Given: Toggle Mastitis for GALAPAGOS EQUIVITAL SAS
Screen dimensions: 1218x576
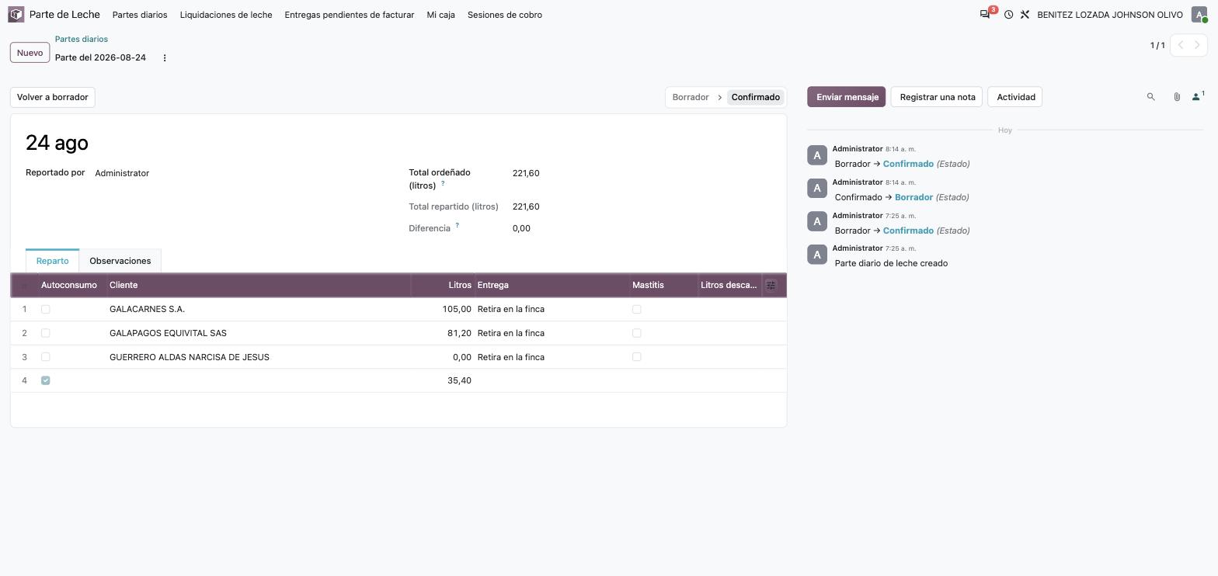Looking at the screenshot, I should coord(637,333).
